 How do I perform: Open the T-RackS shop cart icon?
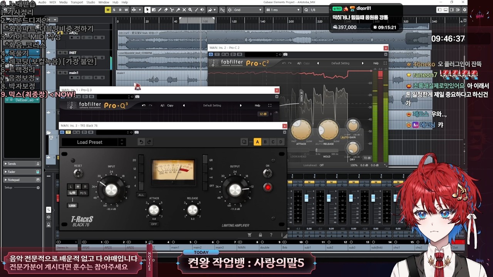tap(250, 235)
